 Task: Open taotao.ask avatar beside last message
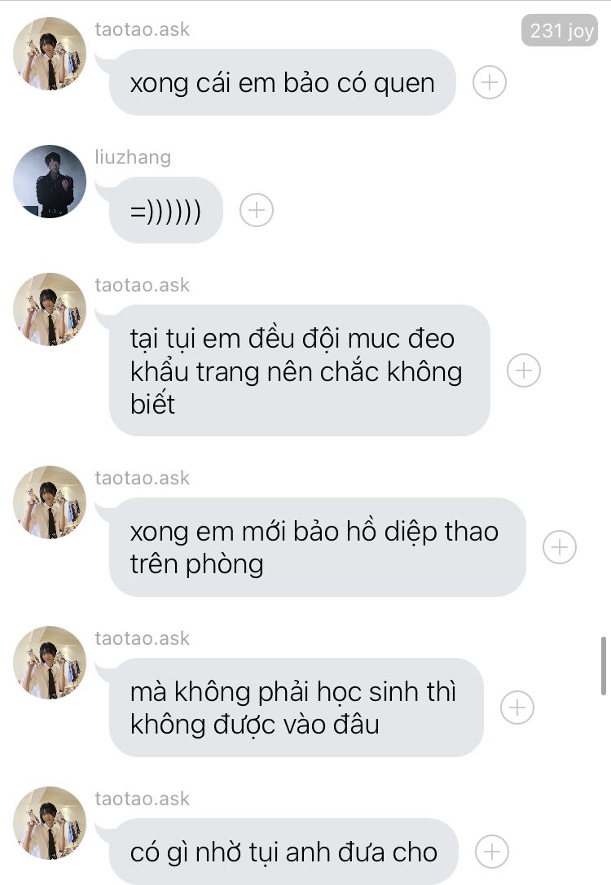[50, 822]
